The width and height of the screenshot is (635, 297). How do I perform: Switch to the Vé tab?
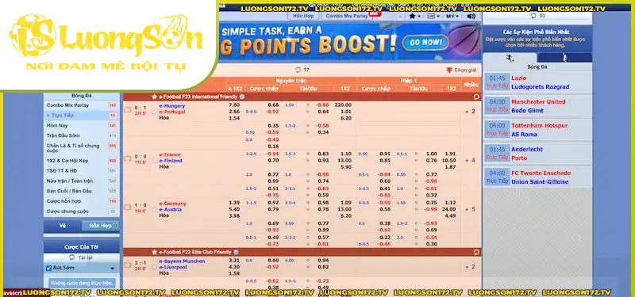(x=63, y=226)
